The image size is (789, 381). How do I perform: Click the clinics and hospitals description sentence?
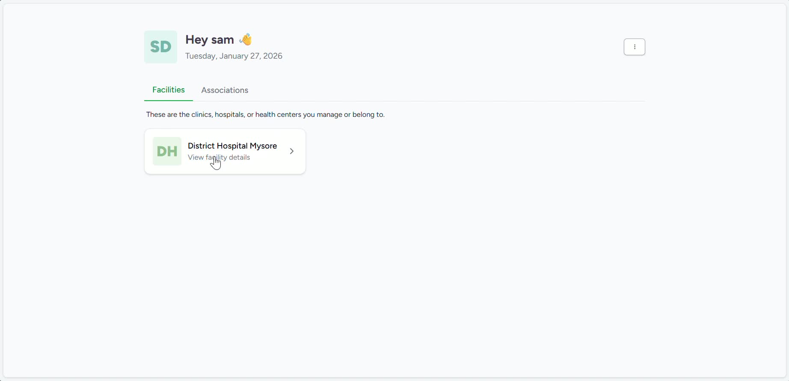tap(265, 115)
